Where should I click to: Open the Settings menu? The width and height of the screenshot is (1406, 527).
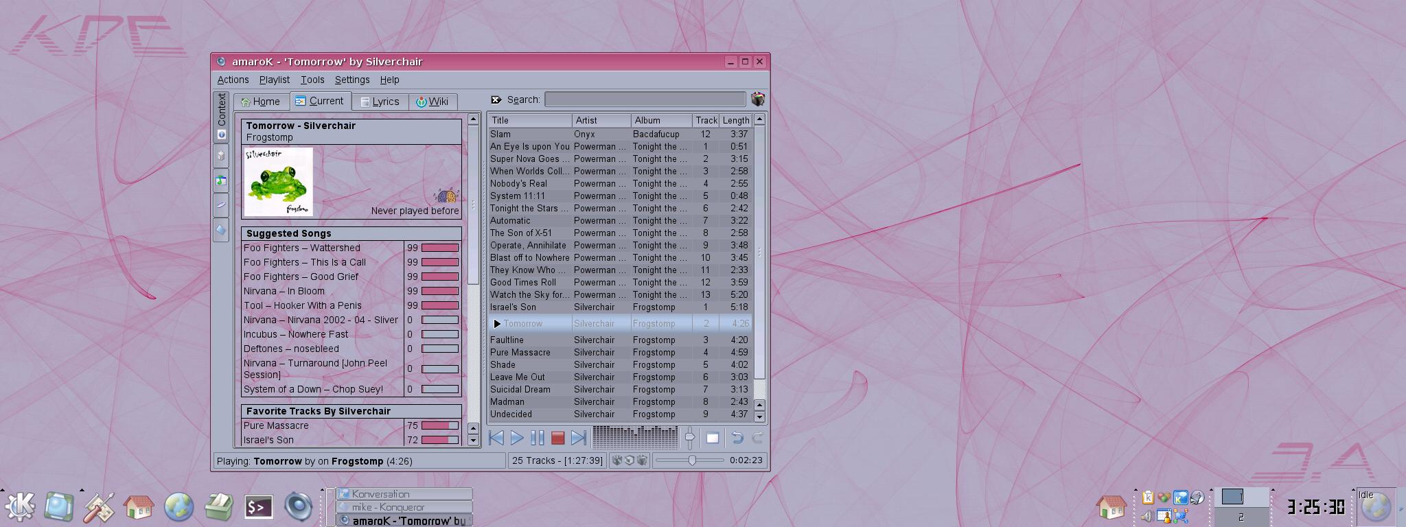352,80
